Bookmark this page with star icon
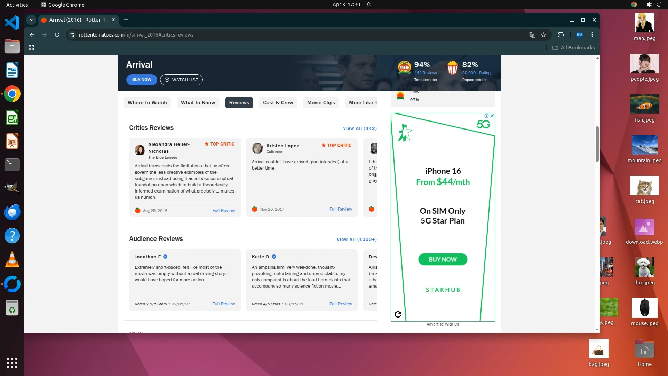This screenshot has height=376, width=668. point(543,35)
